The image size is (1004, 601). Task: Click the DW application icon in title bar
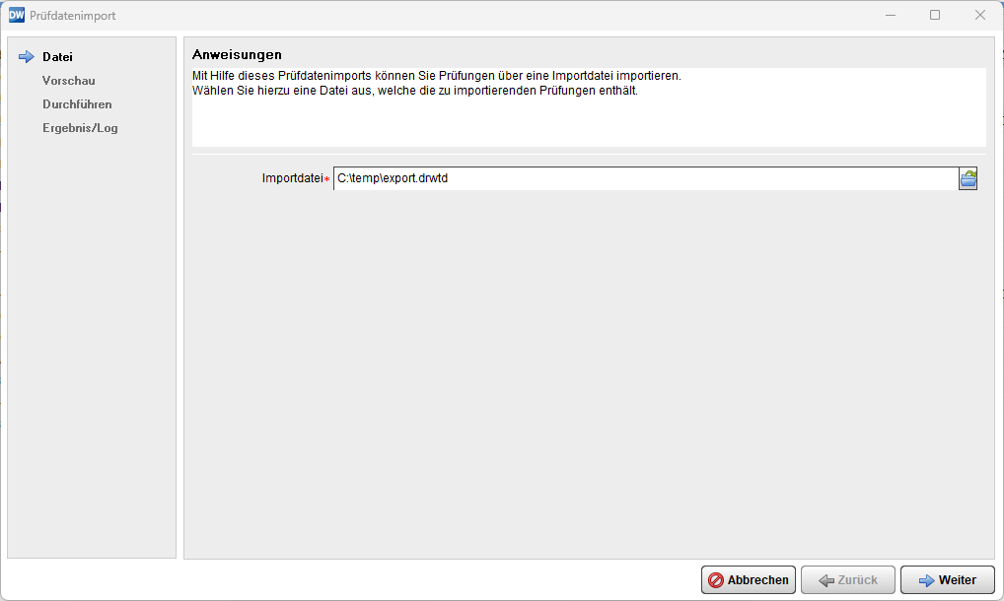tap(16, 15)
